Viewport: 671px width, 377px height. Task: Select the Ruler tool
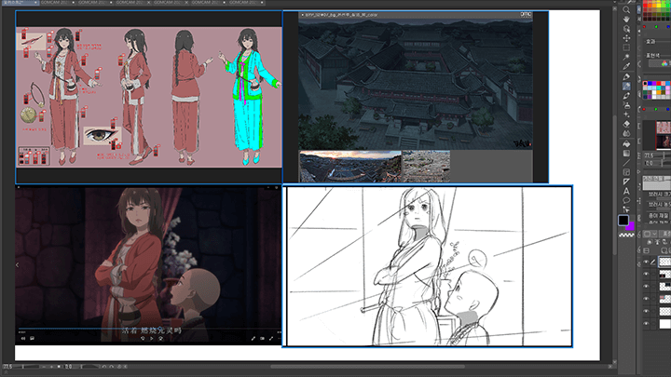[x=626, y=182]
